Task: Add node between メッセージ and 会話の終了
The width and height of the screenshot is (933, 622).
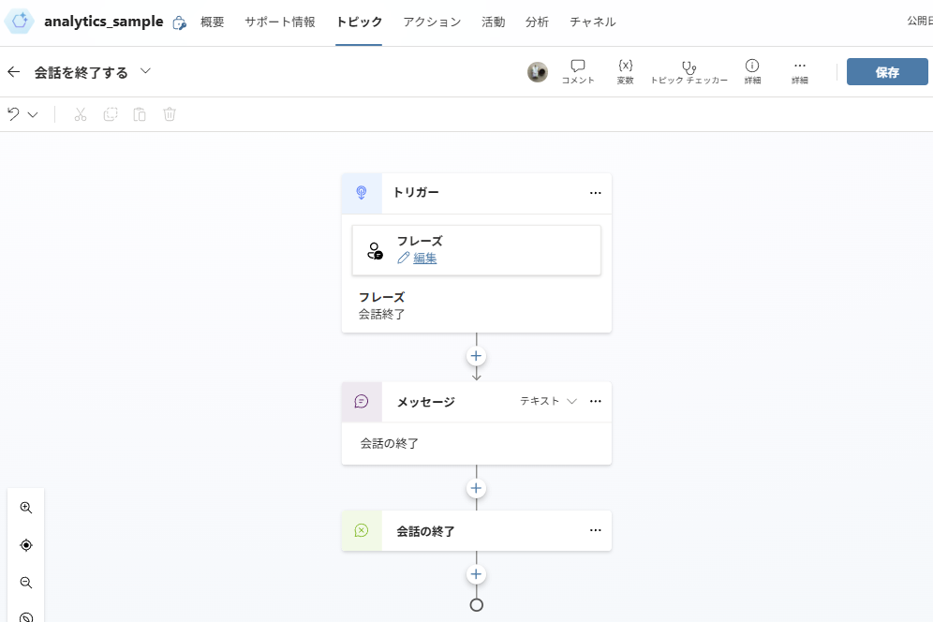Action: 476,488
